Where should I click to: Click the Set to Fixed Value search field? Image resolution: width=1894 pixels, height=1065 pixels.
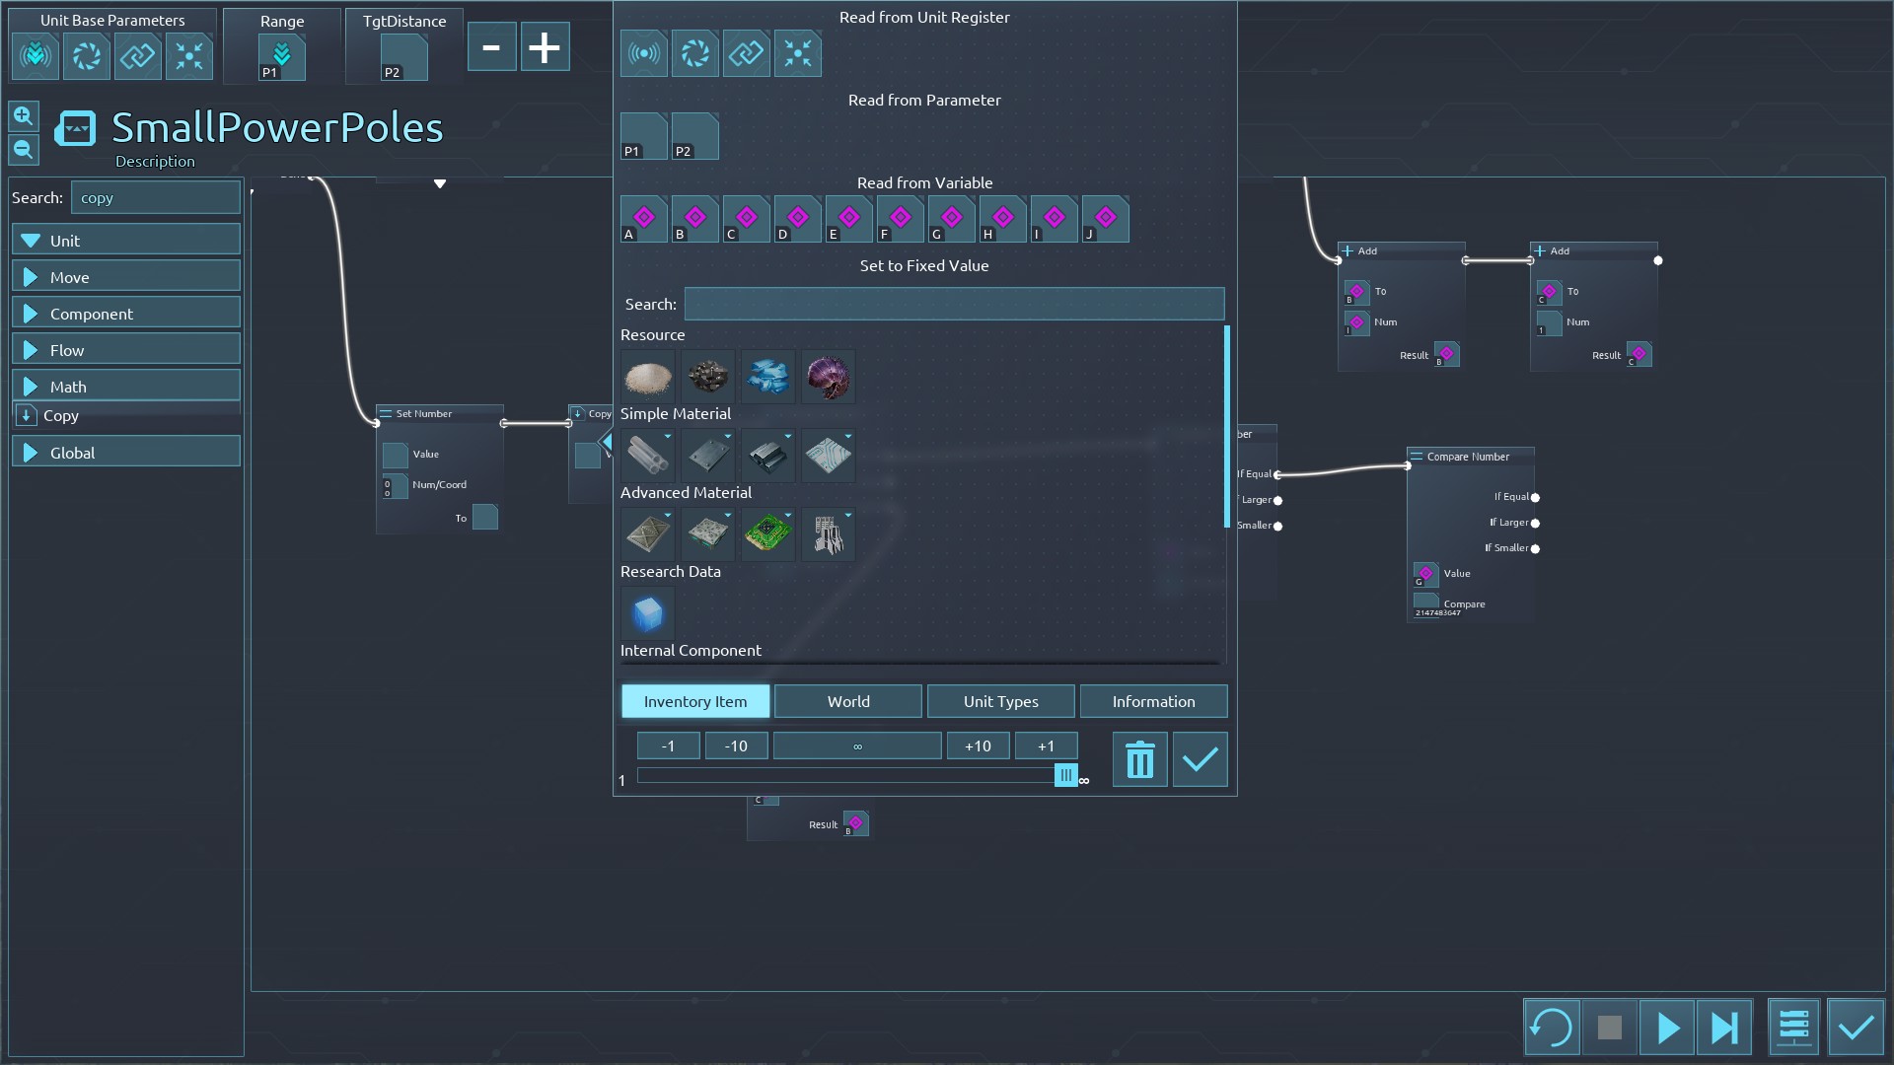coord(954,304)
